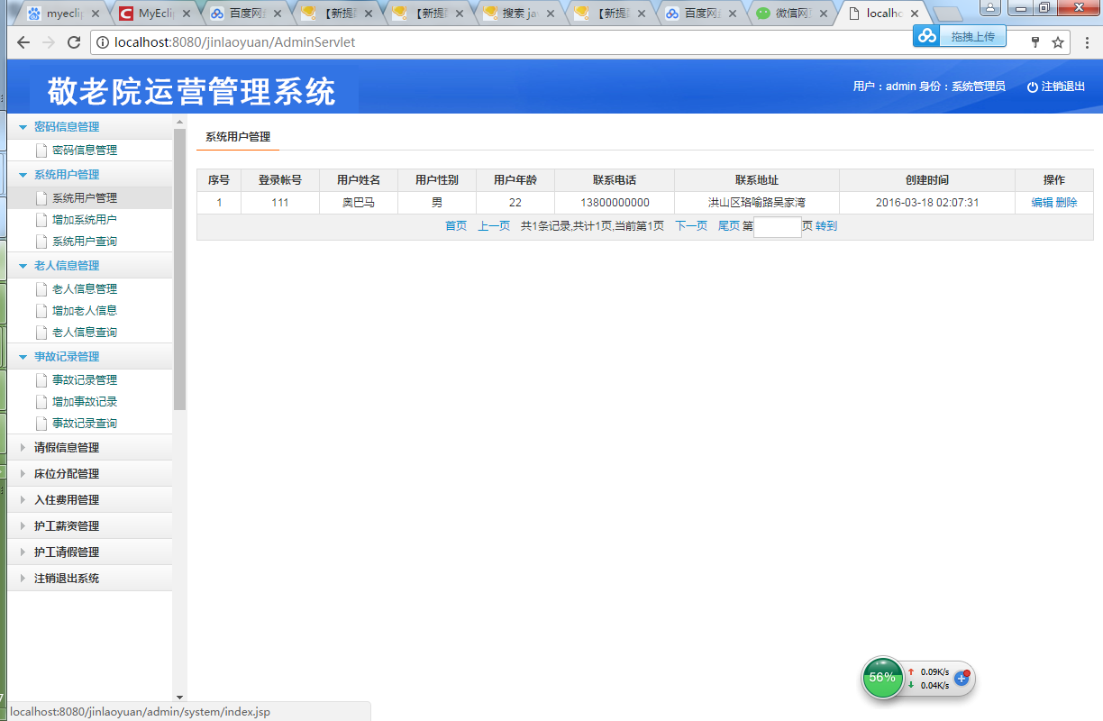Click page icon next to 增加老人信息
Screen dimensions: 1103x721
pos(41,310)
